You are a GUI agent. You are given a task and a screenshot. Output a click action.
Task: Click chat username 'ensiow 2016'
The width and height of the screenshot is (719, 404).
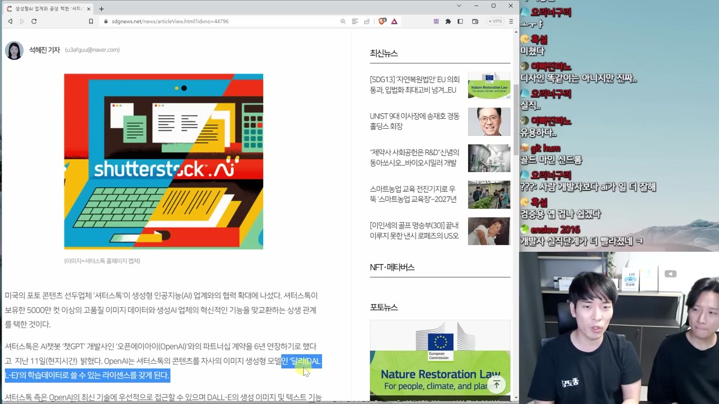pos(555,230)
